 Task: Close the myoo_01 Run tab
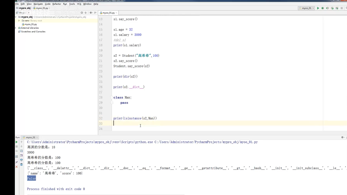click(x=37, y=137)
